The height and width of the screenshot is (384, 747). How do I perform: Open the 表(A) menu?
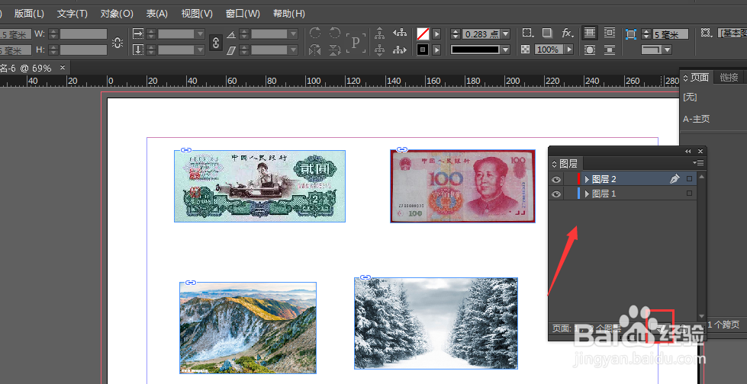[x=156, y=13]
